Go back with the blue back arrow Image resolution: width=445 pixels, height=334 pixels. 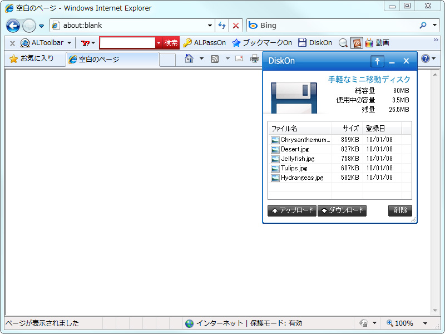13,26
